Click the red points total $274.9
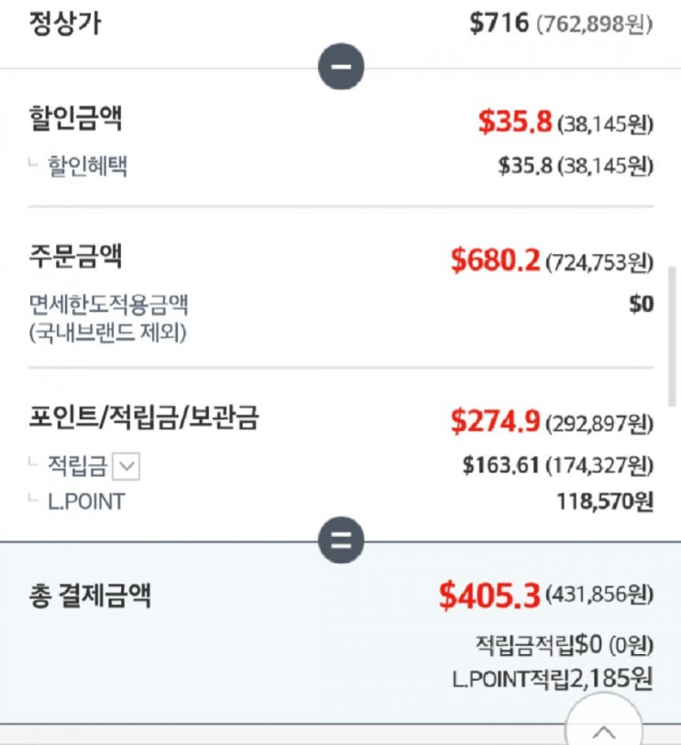This screenshot has width=681, height=745. (496, 421)
